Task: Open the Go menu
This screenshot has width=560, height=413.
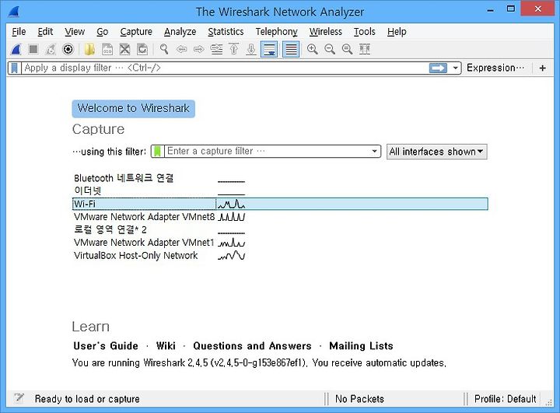Action: [103, 32]
